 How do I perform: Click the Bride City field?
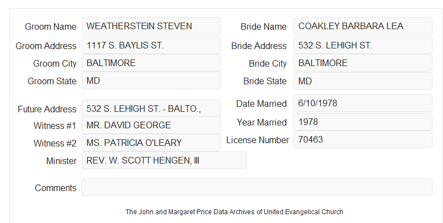coord(363,63)
